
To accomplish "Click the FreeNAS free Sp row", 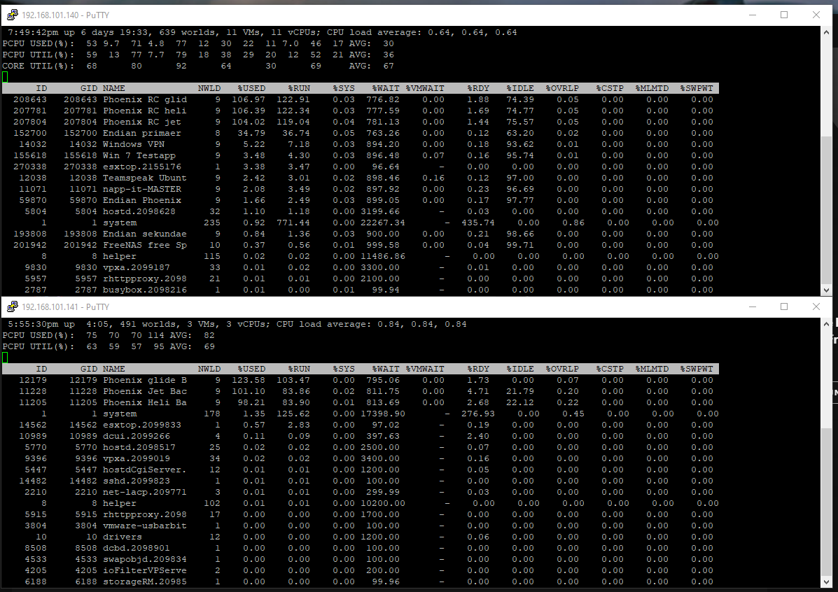I will [x=145, y=245].
